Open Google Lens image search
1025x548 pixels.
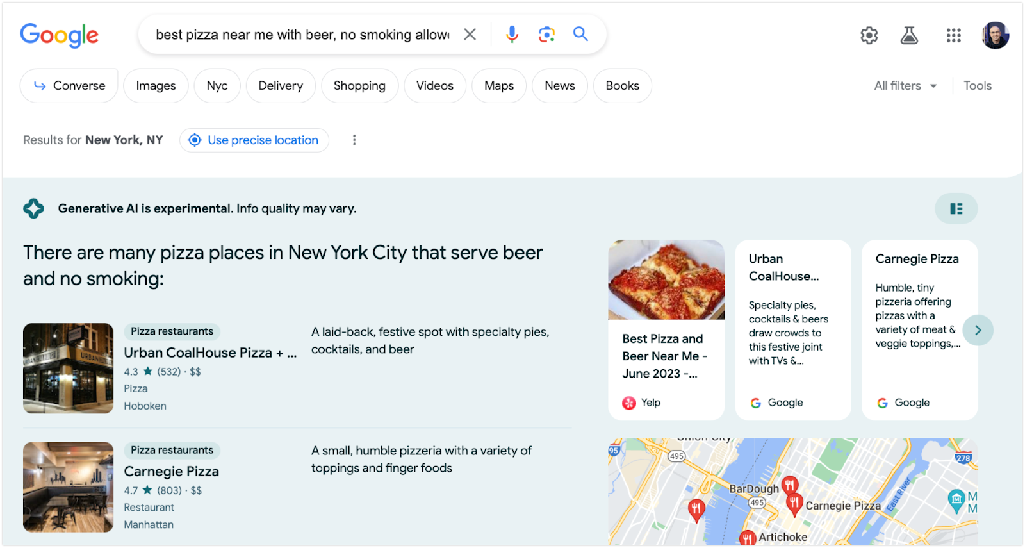[546, 34]
